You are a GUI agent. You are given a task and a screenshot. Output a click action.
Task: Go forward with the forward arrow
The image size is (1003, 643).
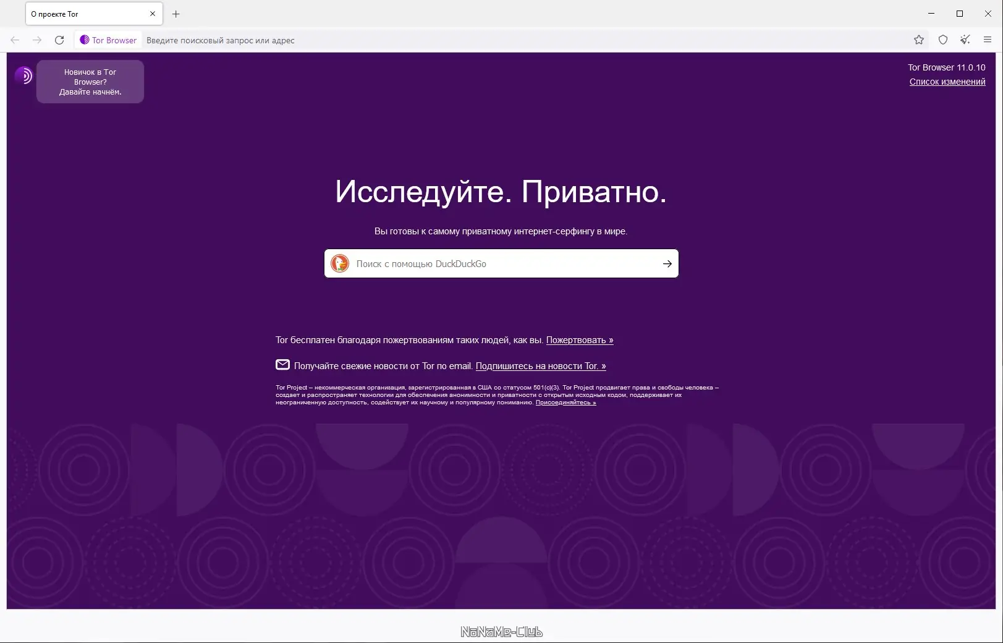point(37,40)
